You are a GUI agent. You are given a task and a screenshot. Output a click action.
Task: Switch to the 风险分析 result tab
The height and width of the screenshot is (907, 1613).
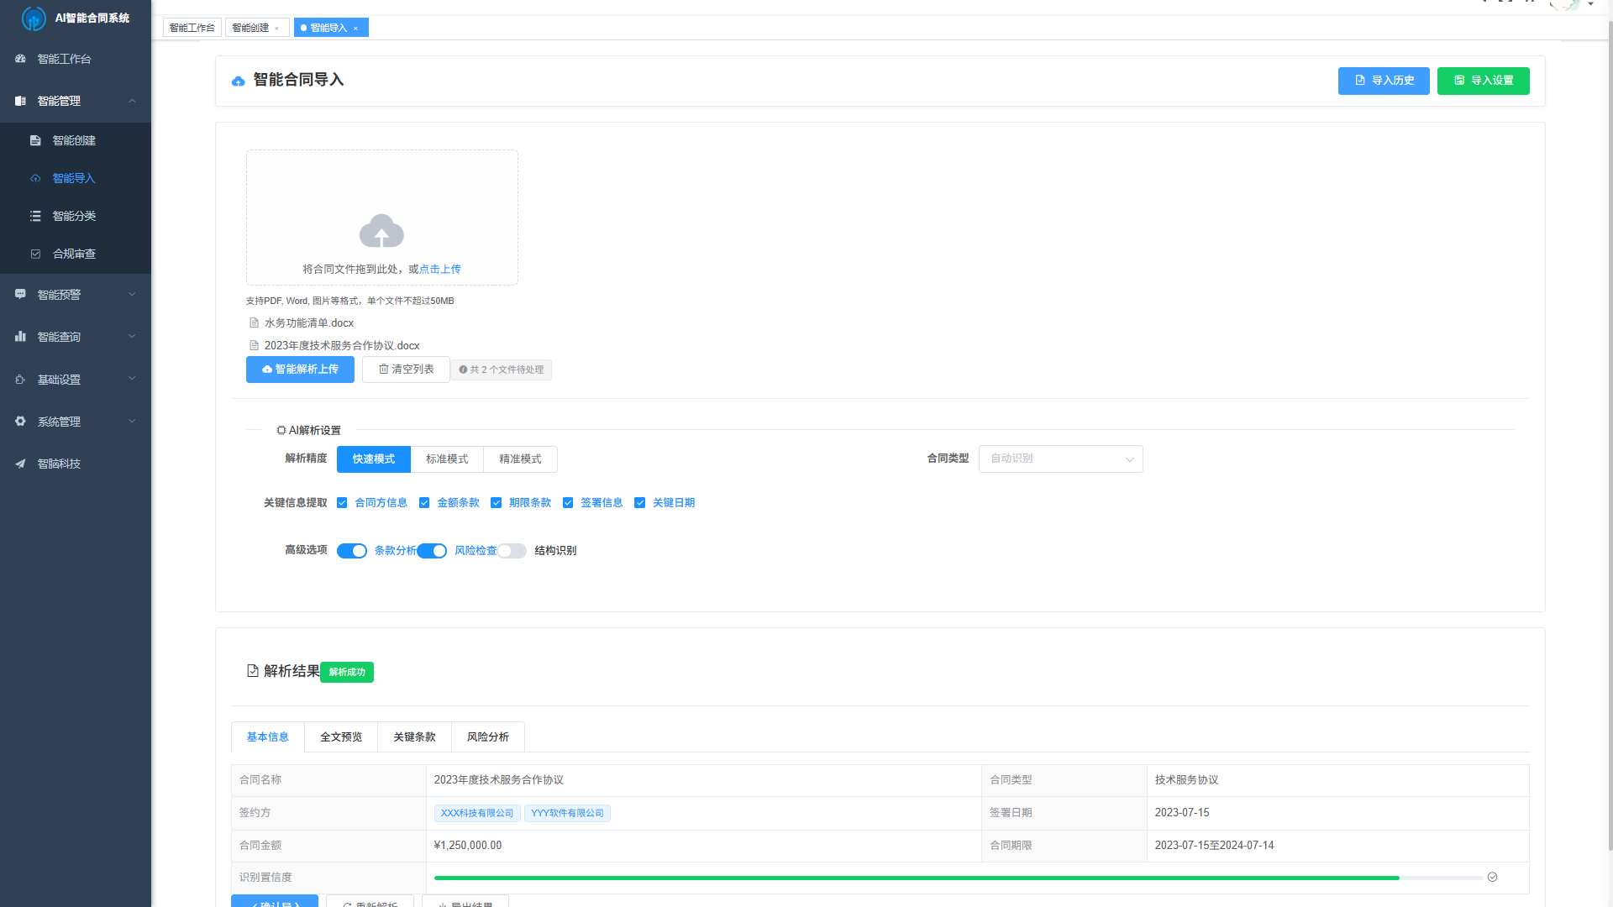[487, 737]
